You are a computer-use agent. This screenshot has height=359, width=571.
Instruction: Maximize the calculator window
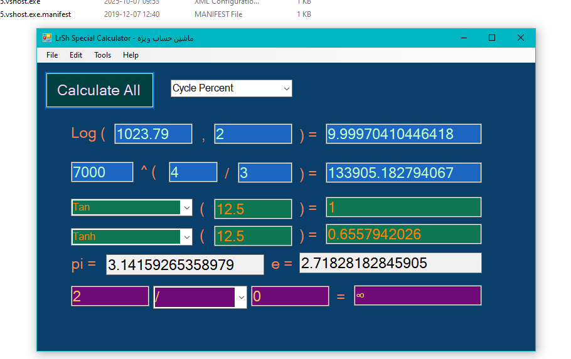[x=492, y=38]
